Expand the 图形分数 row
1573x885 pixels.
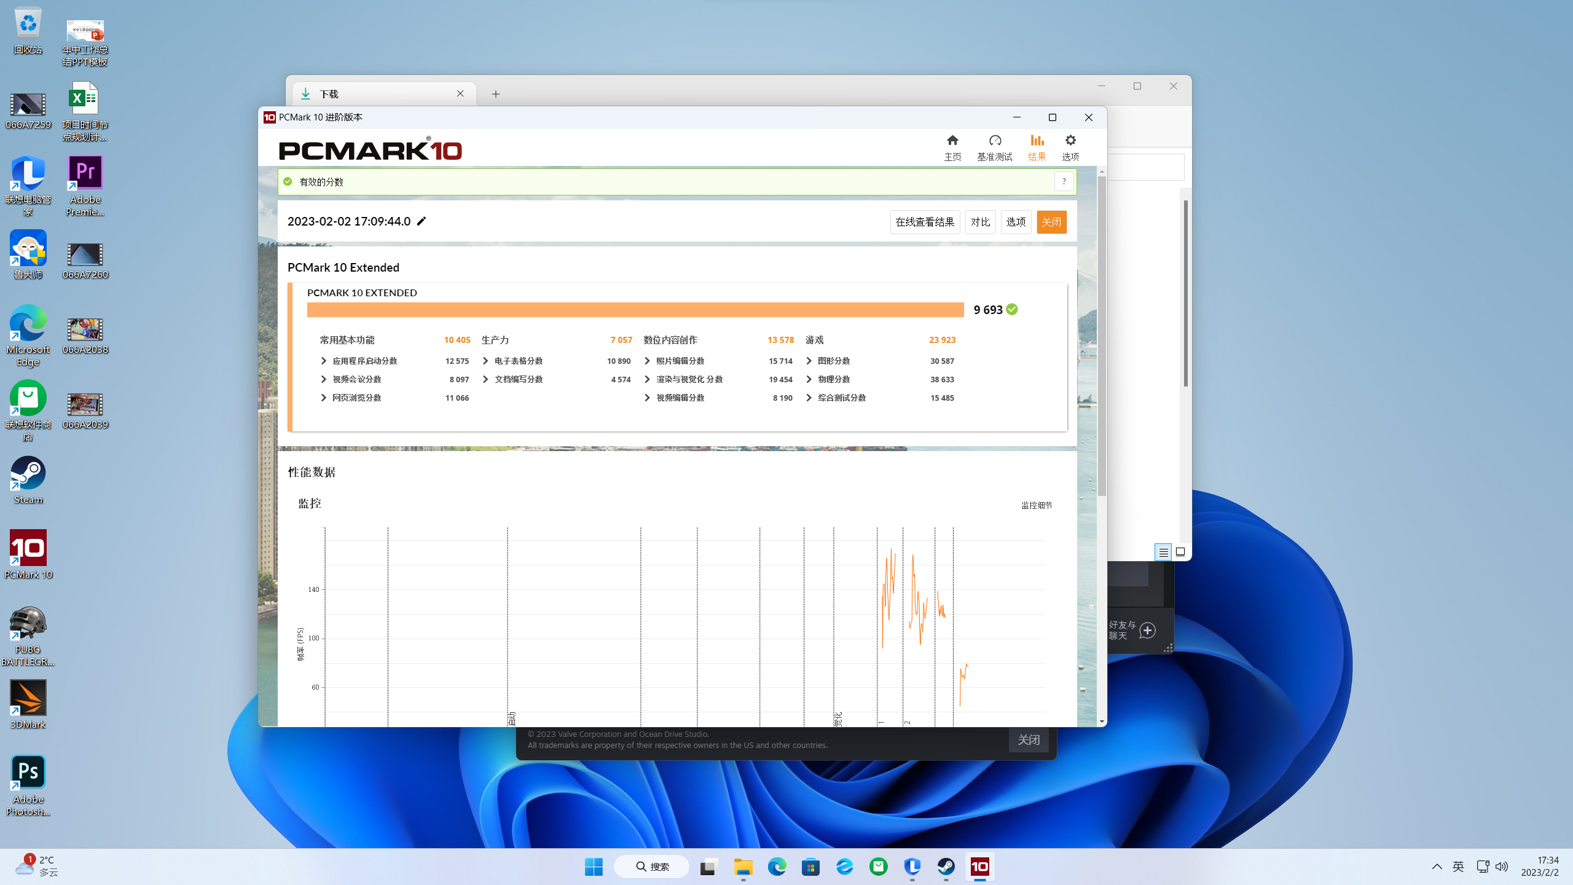[809, 361]
